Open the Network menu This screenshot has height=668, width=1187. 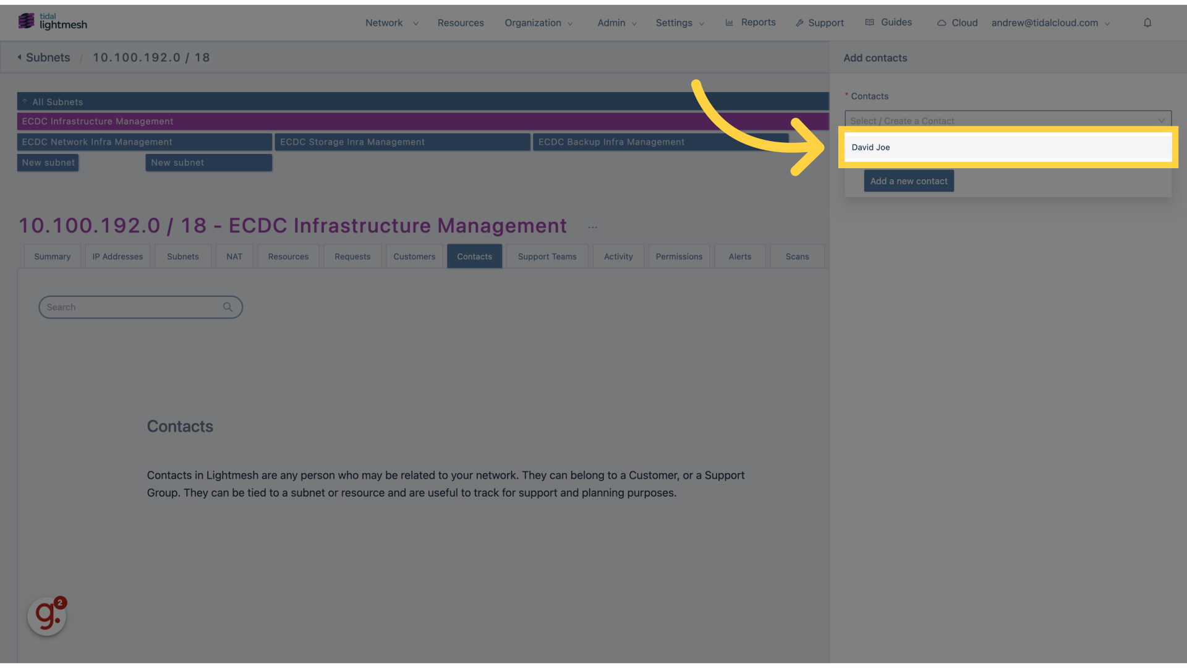tap(392, 23)
